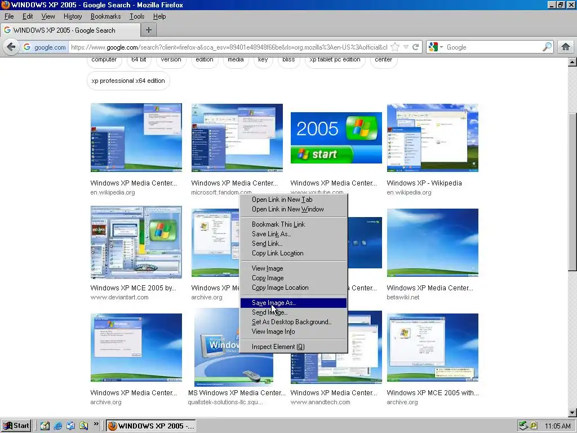Click the 11:05 AM clock
The image size is (577, 433).
(558, 426)
